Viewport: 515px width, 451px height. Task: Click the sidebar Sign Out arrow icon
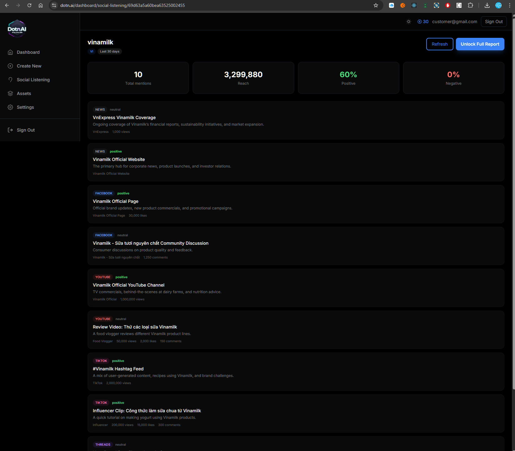[x=10, y=130]
